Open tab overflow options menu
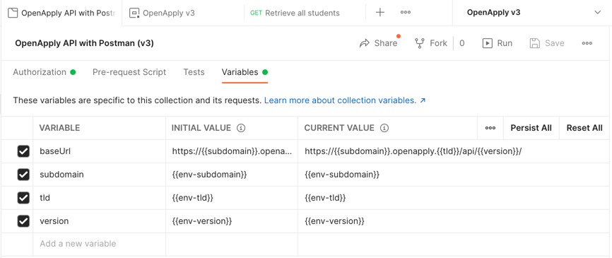The image size is (612, 258). 406,13
